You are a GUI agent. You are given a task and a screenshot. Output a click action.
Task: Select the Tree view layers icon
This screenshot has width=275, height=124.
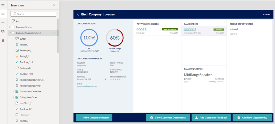coord(3,14)
